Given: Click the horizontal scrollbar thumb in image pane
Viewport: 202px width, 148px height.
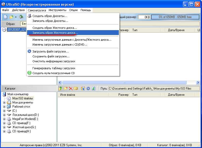Looking at the screenshot, I should [124, 82].
